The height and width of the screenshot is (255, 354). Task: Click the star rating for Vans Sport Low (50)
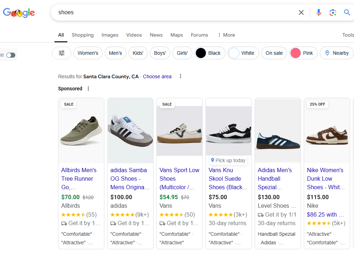click(x=171, y=215)
